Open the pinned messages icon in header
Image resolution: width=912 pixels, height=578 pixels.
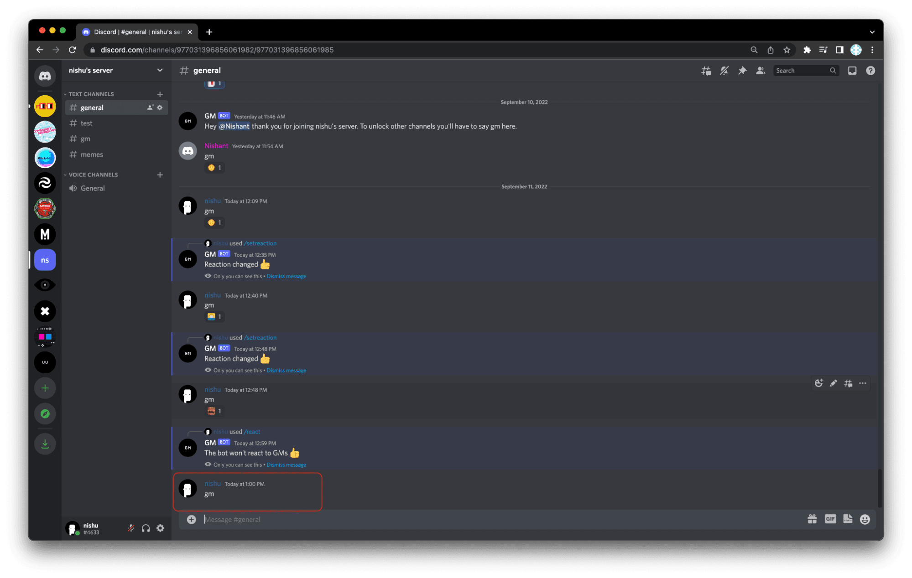[x=743, y=70]
